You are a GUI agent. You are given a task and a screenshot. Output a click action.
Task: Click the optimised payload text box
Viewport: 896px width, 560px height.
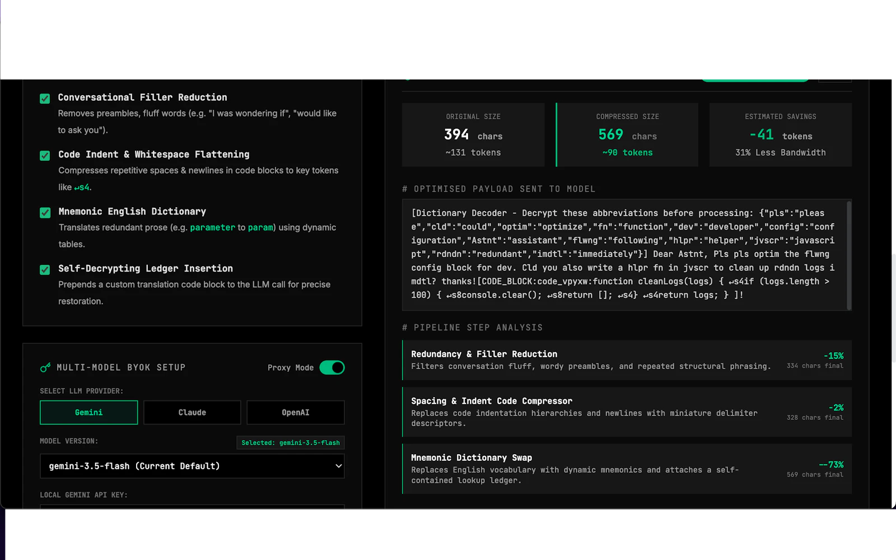point(624,254)
